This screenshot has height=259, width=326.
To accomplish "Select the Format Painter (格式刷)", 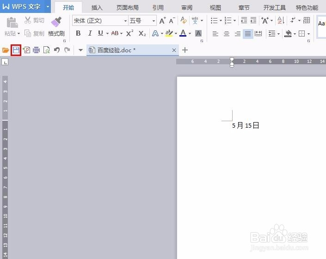I will 56,27.
